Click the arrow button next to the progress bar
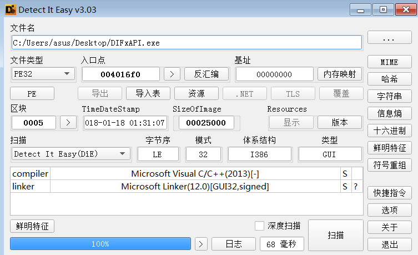The height and width of the screenshot is (255, 418). coord(201,244)
